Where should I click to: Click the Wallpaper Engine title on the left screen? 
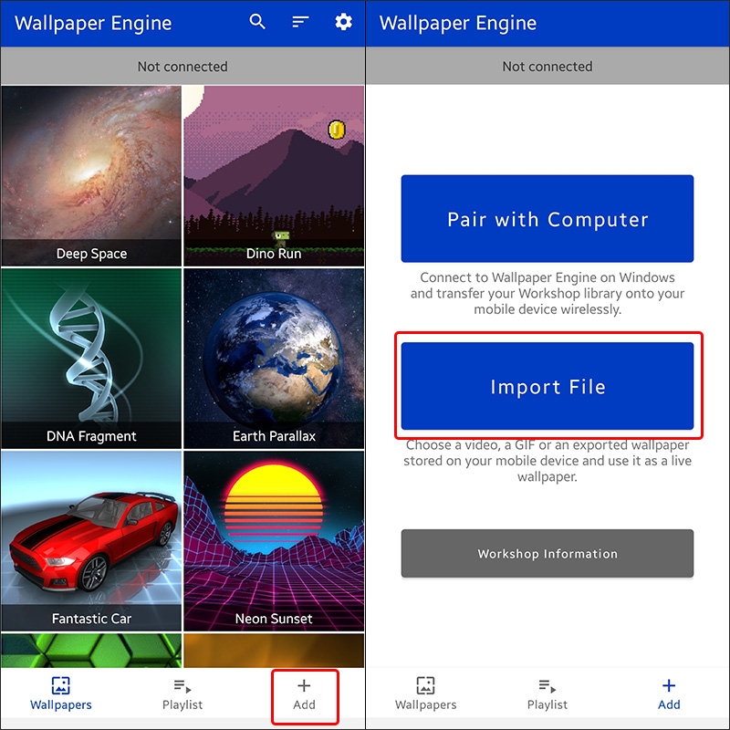(93, 23)
